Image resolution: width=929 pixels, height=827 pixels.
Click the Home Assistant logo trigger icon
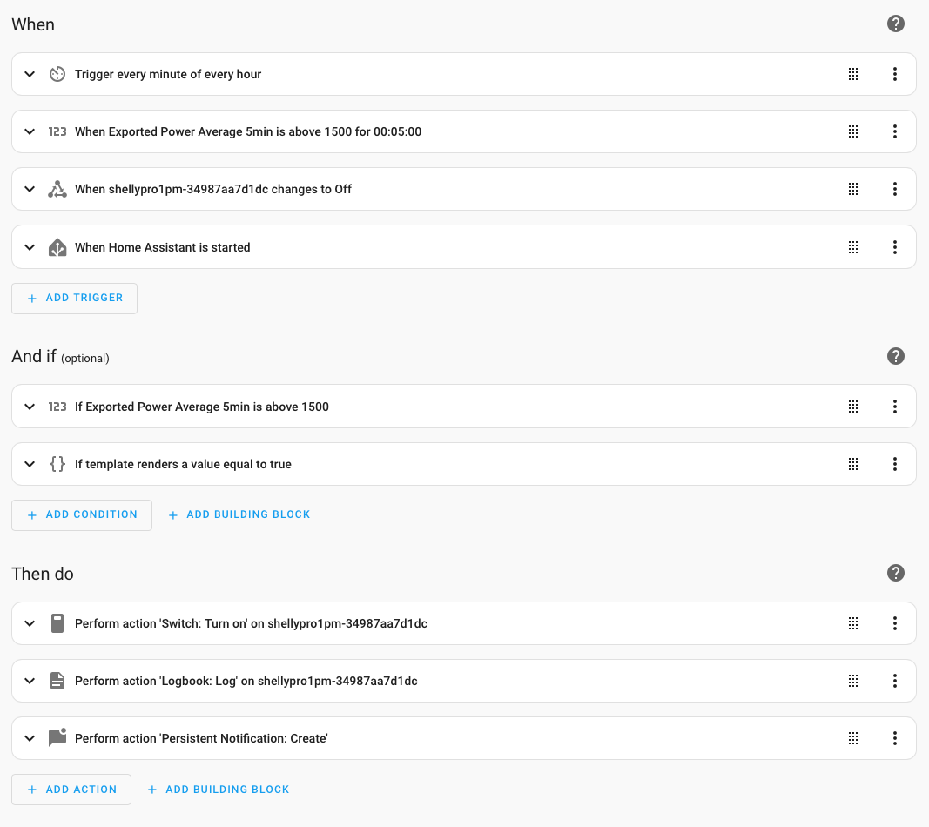click(57, 247)
